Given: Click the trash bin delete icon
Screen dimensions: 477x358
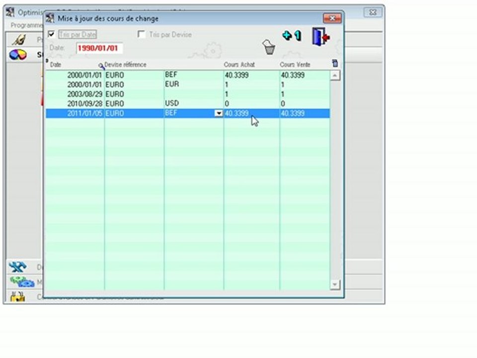Looking at the screenshot, I should [x=269, y=47].
